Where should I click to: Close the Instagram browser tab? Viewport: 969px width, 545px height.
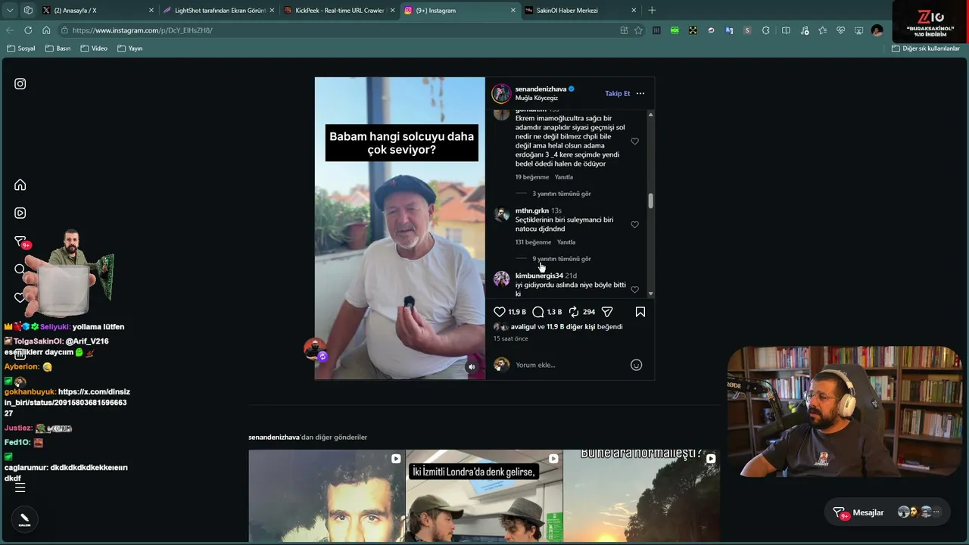513,11
